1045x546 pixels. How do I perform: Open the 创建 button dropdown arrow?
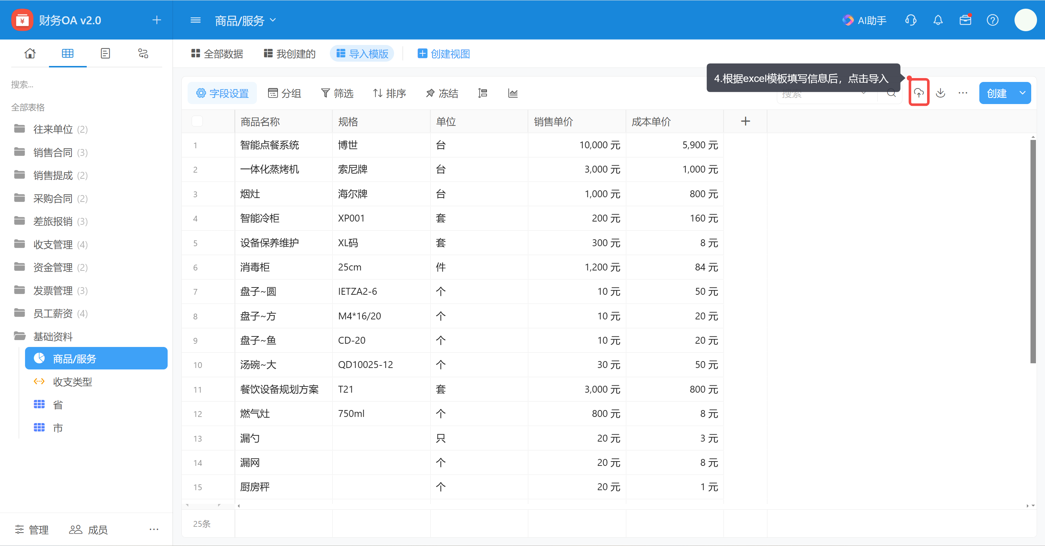1023,93
